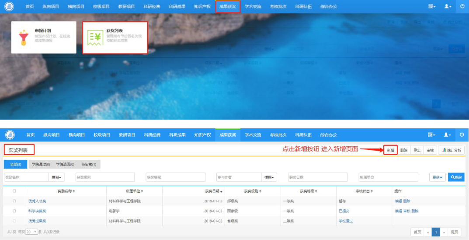Image resolution: width=469 pixels, height=240 pixels.
Task: Expand the 更多 filter dropdown
Action: [437, 177]
